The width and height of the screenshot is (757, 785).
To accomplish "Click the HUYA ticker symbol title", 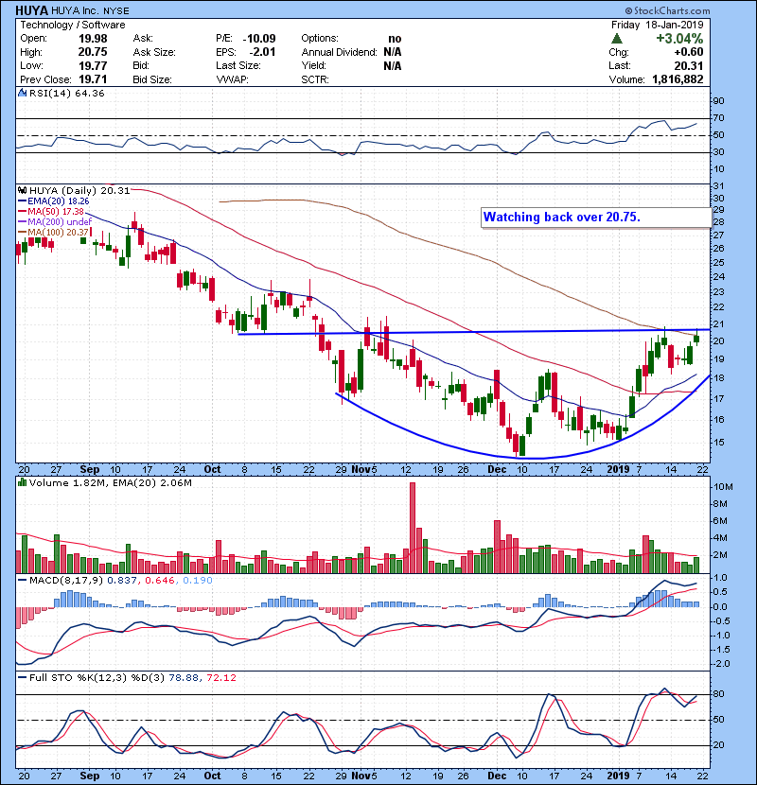I will click(31, 10).
